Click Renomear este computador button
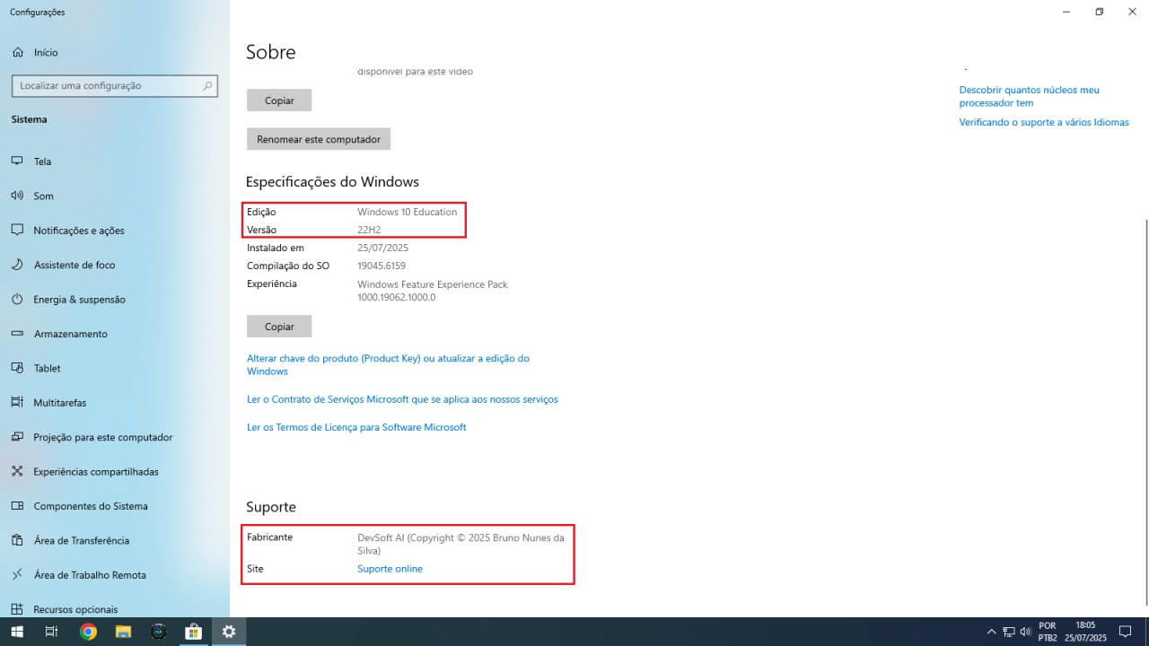Screen dimensions: 1149x646 click(x=318, y=139)
